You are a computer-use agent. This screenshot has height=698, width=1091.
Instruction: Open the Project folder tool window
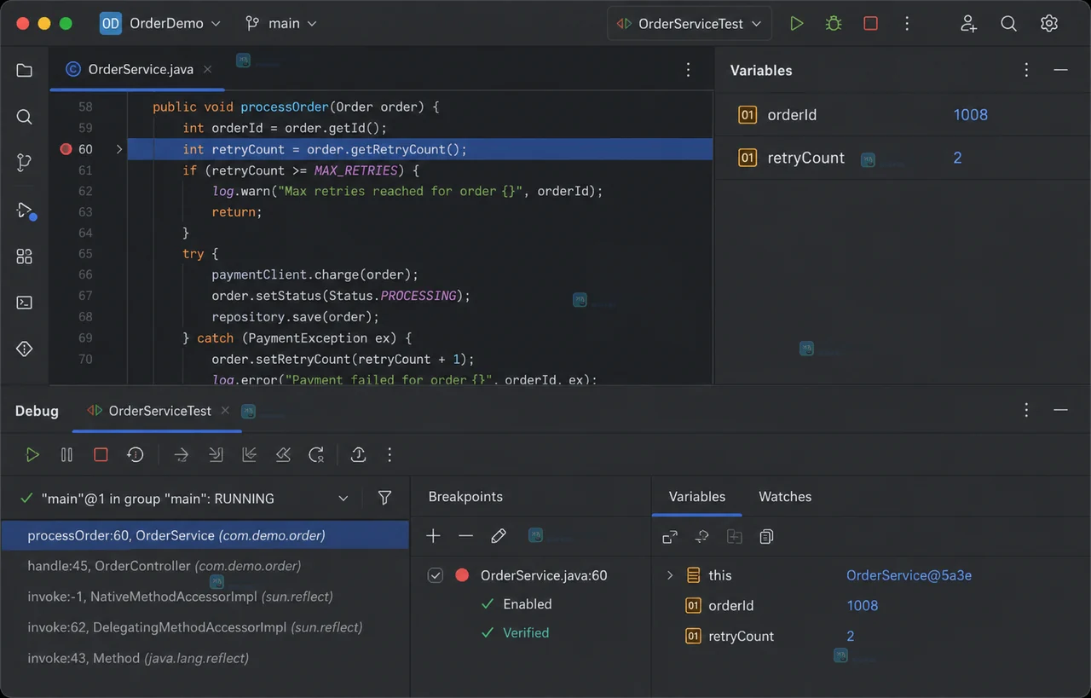coord(24,71)
